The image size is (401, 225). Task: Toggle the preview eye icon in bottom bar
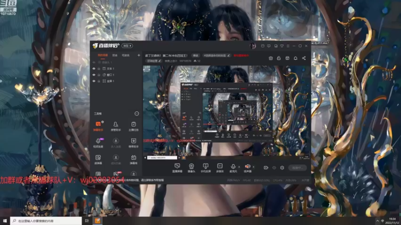[x=274, y=167]
